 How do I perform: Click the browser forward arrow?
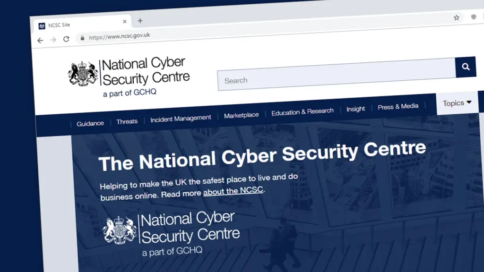tap(53, 40)
